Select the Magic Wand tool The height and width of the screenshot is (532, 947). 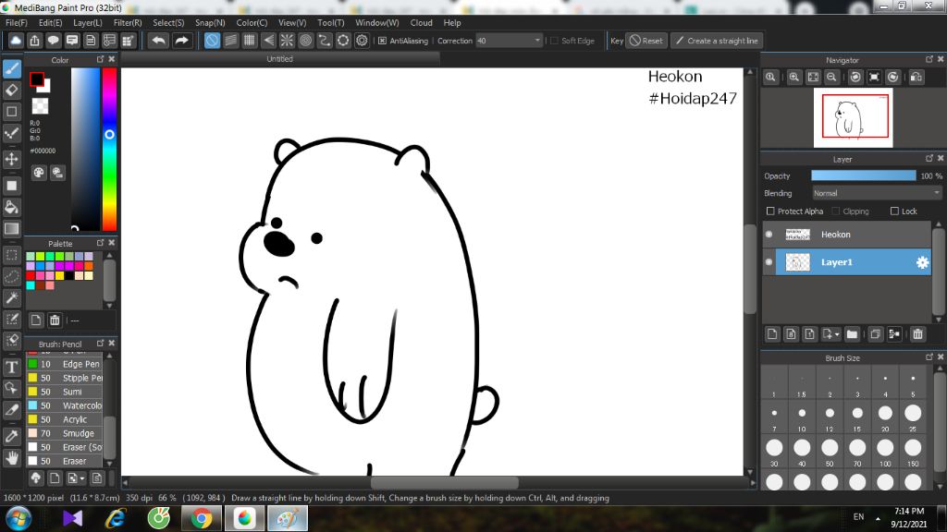coord(11,298)
